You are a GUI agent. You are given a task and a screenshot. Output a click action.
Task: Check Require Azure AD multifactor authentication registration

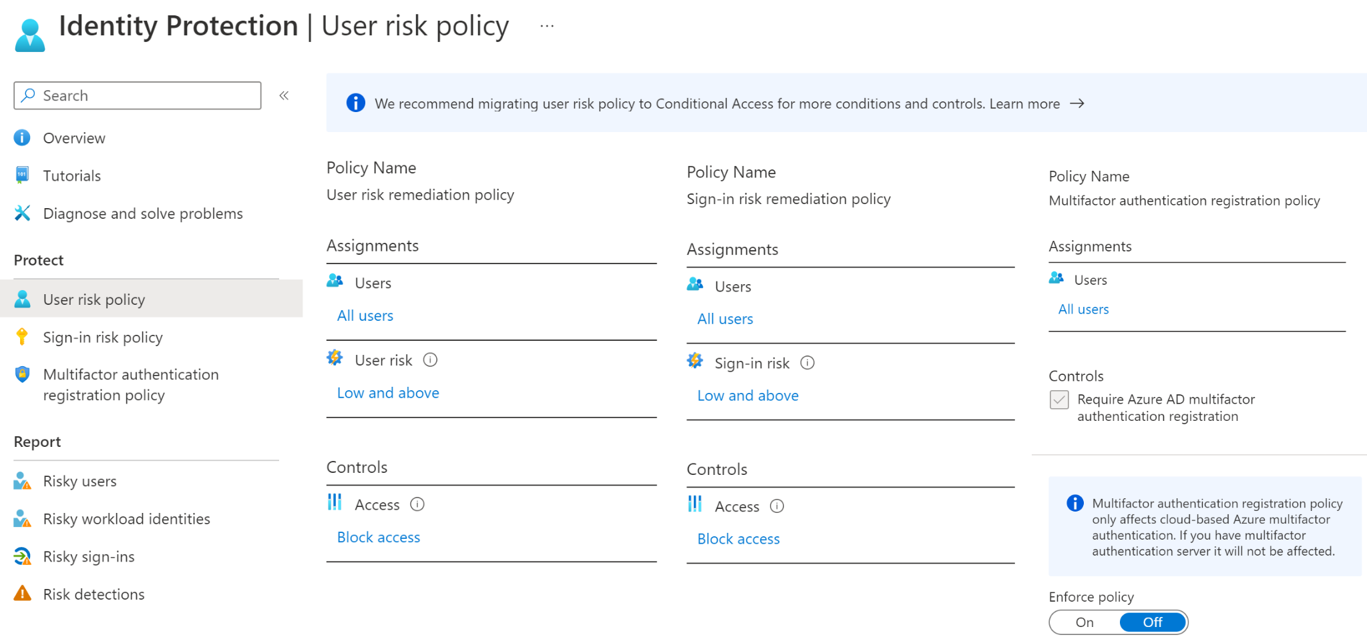point(1059,400)
